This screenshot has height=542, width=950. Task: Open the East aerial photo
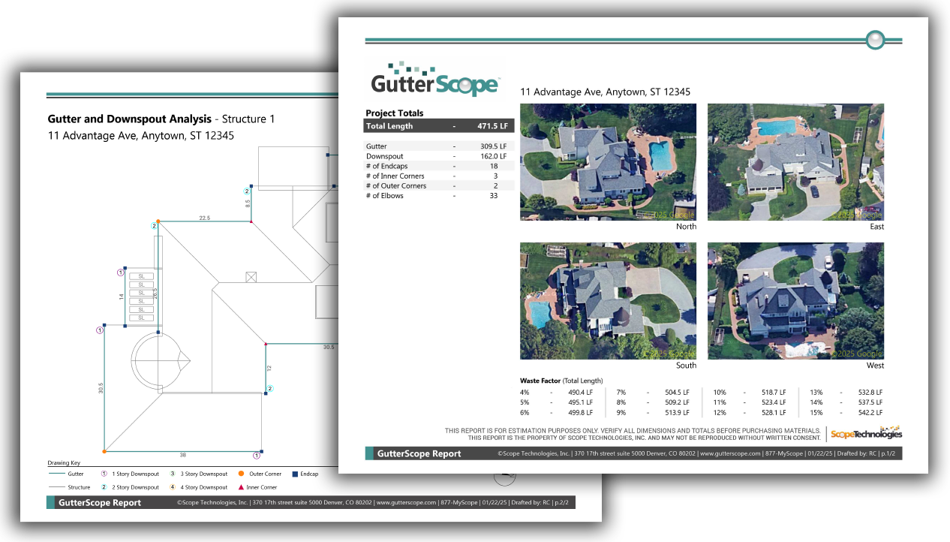coord(795,162)
